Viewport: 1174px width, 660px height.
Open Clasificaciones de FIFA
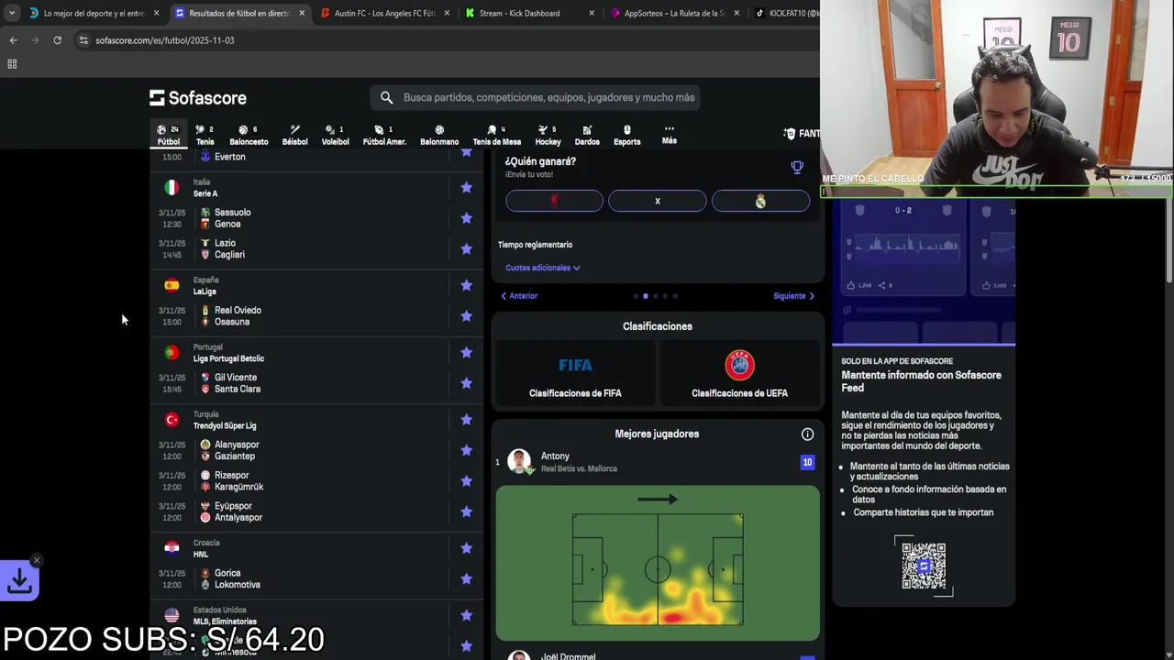tap(575, 373)
